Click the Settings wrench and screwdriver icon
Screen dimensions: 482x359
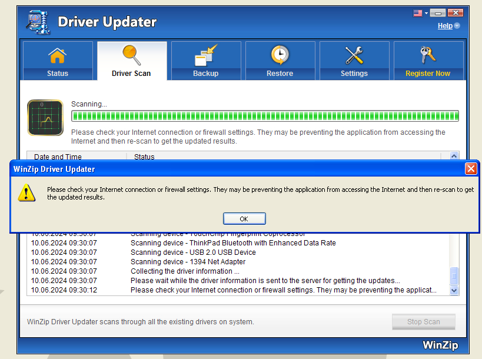tap(354, 55)
